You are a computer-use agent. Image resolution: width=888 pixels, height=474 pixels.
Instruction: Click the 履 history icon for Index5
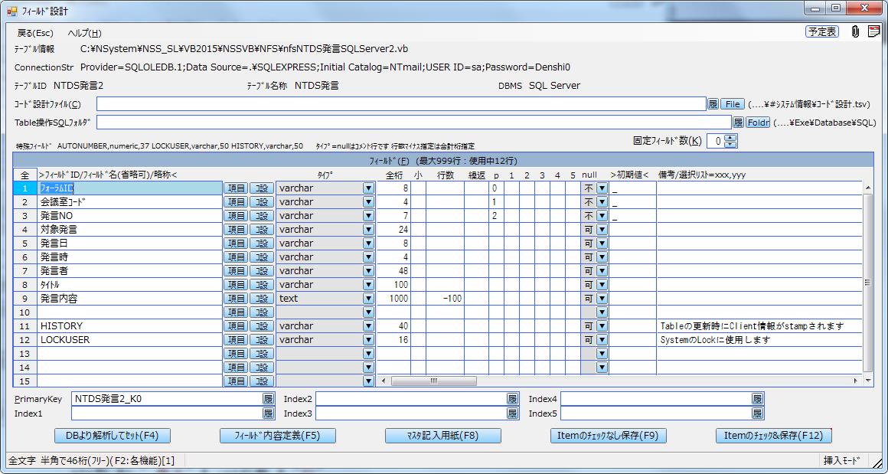[757, 414]
